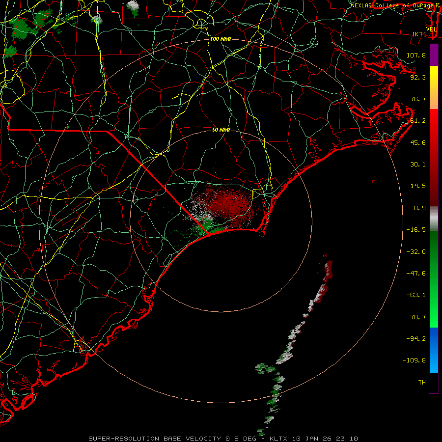
Task: Click the -47.6 velocity scale label
Action: click(416, 274)
